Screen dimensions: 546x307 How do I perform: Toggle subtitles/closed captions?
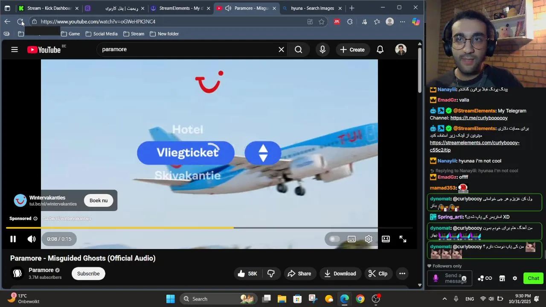[351, 239]
